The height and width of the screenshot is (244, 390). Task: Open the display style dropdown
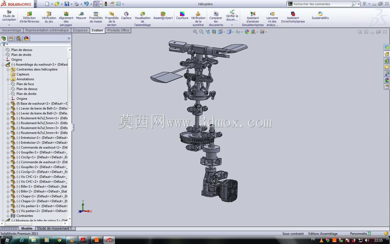coord(233,32)
